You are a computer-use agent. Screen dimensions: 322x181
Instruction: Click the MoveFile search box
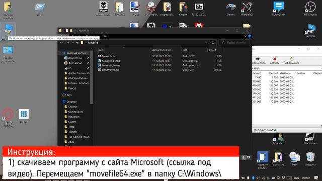coord(234,43)
